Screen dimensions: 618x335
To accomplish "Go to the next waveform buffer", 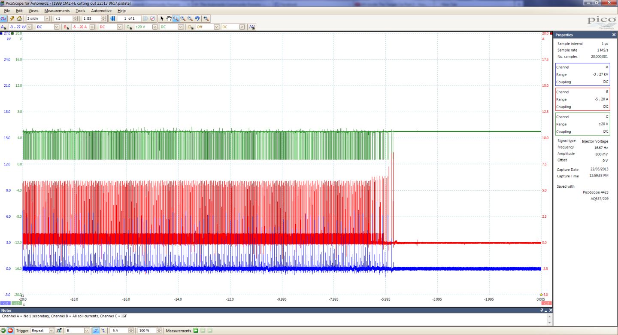I will click(145, 18).
